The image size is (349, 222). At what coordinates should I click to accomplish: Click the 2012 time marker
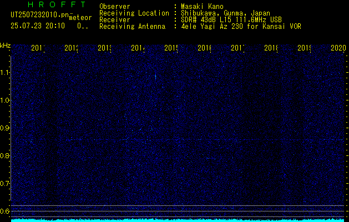pos(71,48)
